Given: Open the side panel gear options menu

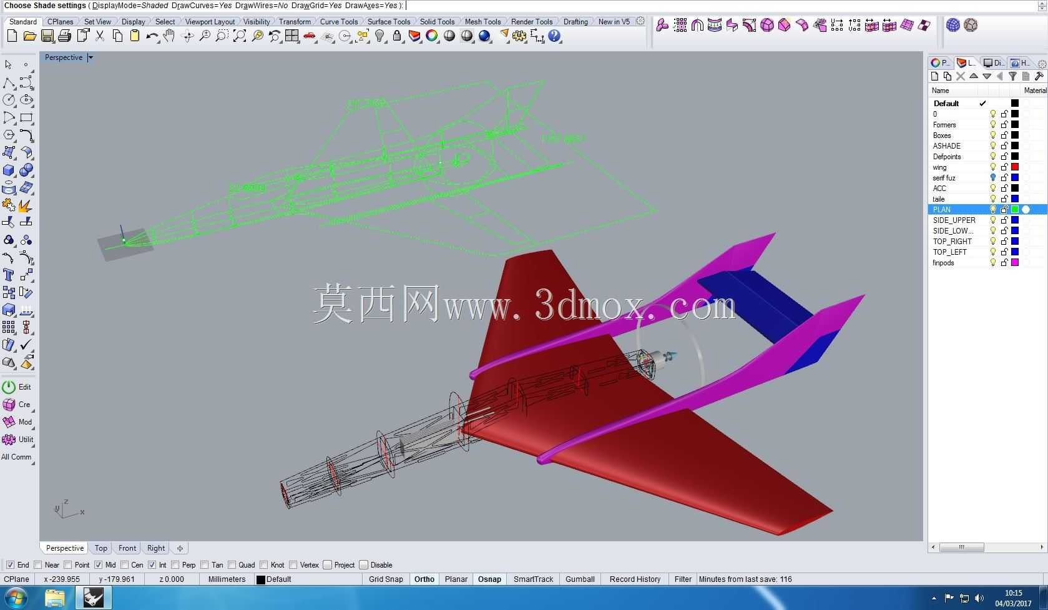Looking at the screenshot, I should (x=1041, y=64).
